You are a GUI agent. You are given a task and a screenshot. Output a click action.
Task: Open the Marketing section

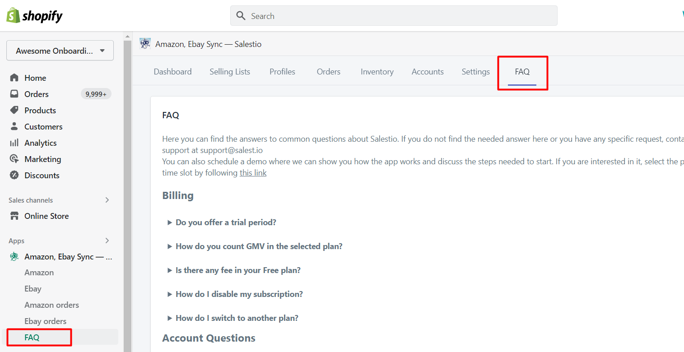(42, 159)
